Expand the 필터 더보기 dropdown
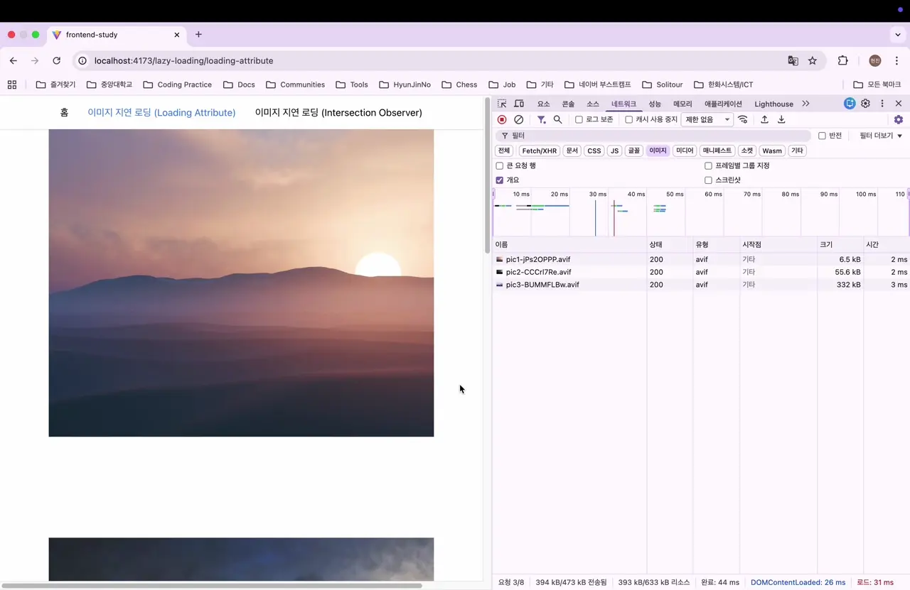This screenshot has width=910, height=590. coord(880,136)
